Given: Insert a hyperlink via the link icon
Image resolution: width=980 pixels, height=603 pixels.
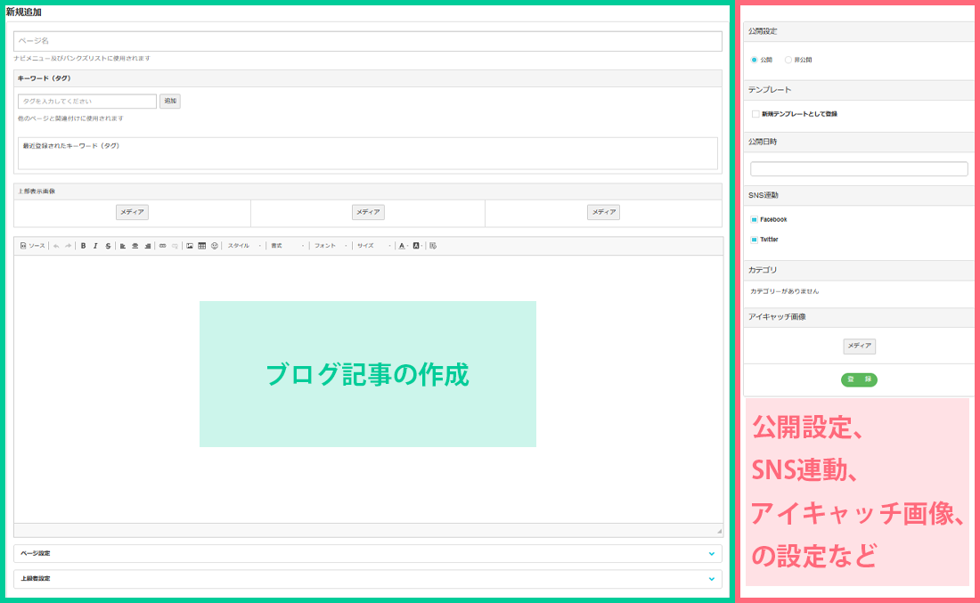Looking at the screenshot, I should pos(162,246).
